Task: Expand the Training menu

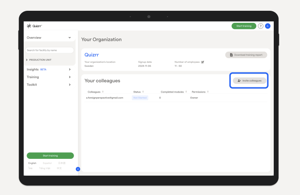Action: pyautogui.click(x=49, y=77)
